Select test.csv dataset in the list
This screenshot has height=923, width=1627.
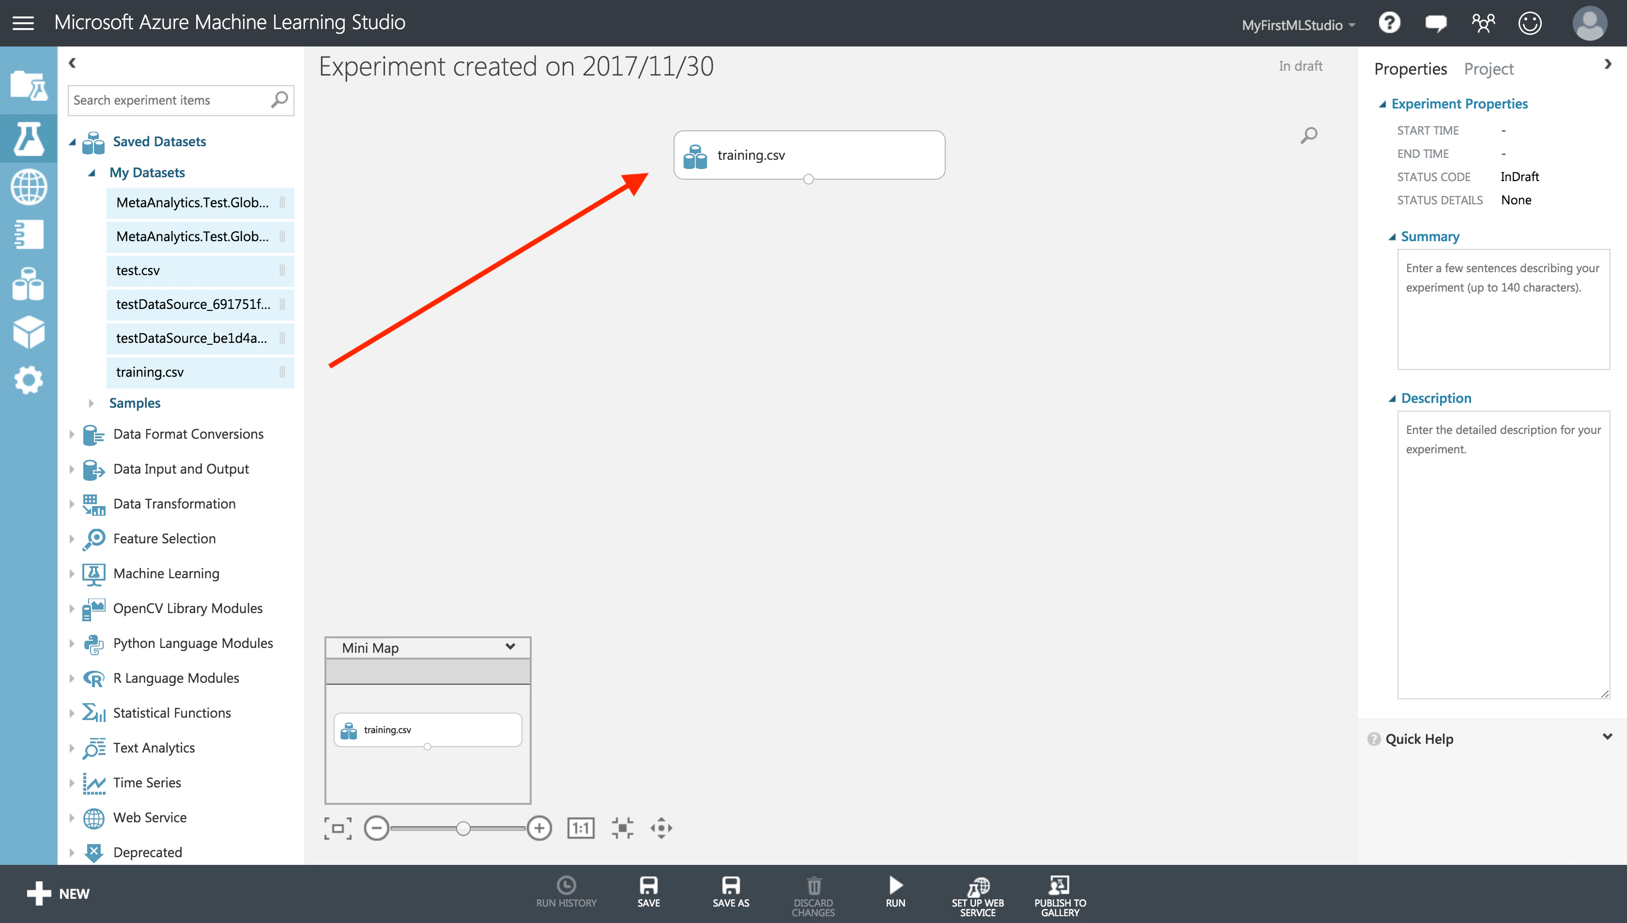point(200,271)
